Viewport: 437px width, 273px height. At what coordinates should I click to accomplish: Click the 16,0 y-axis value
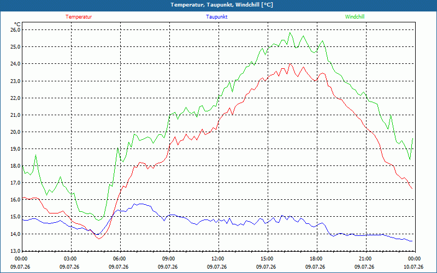click(x=15, y=200)
